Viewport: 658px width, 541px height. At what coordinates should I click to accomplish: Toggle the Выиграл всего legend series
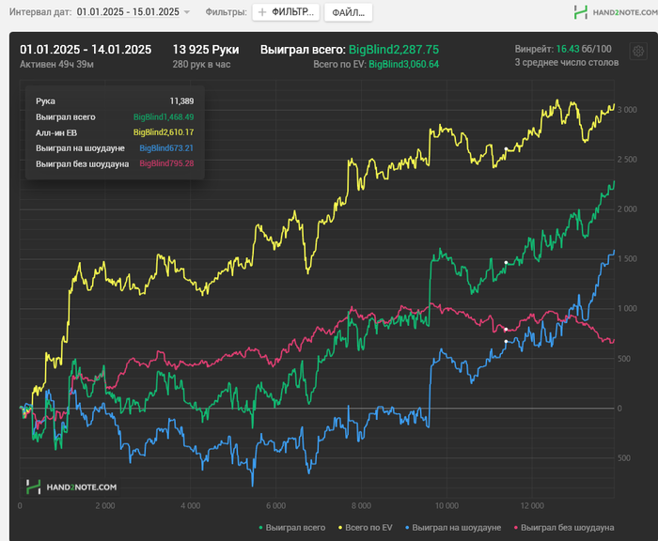pos(292,528)
